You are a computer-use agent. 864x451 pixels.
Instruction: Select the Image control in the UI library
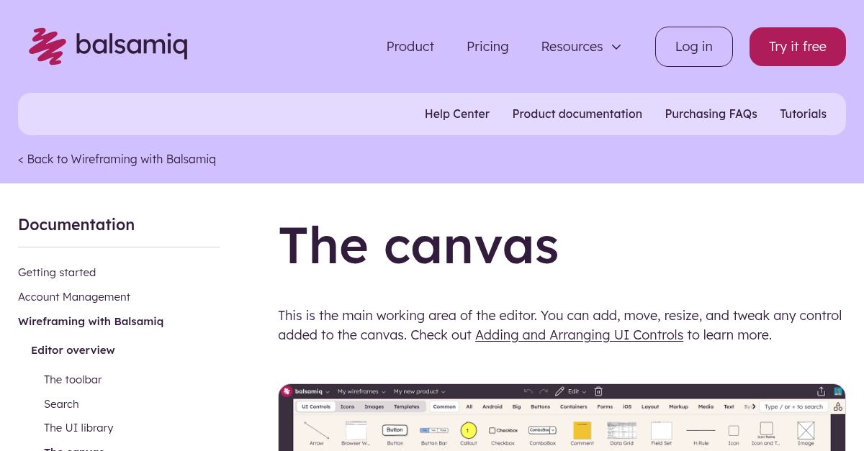pos(806,431)
